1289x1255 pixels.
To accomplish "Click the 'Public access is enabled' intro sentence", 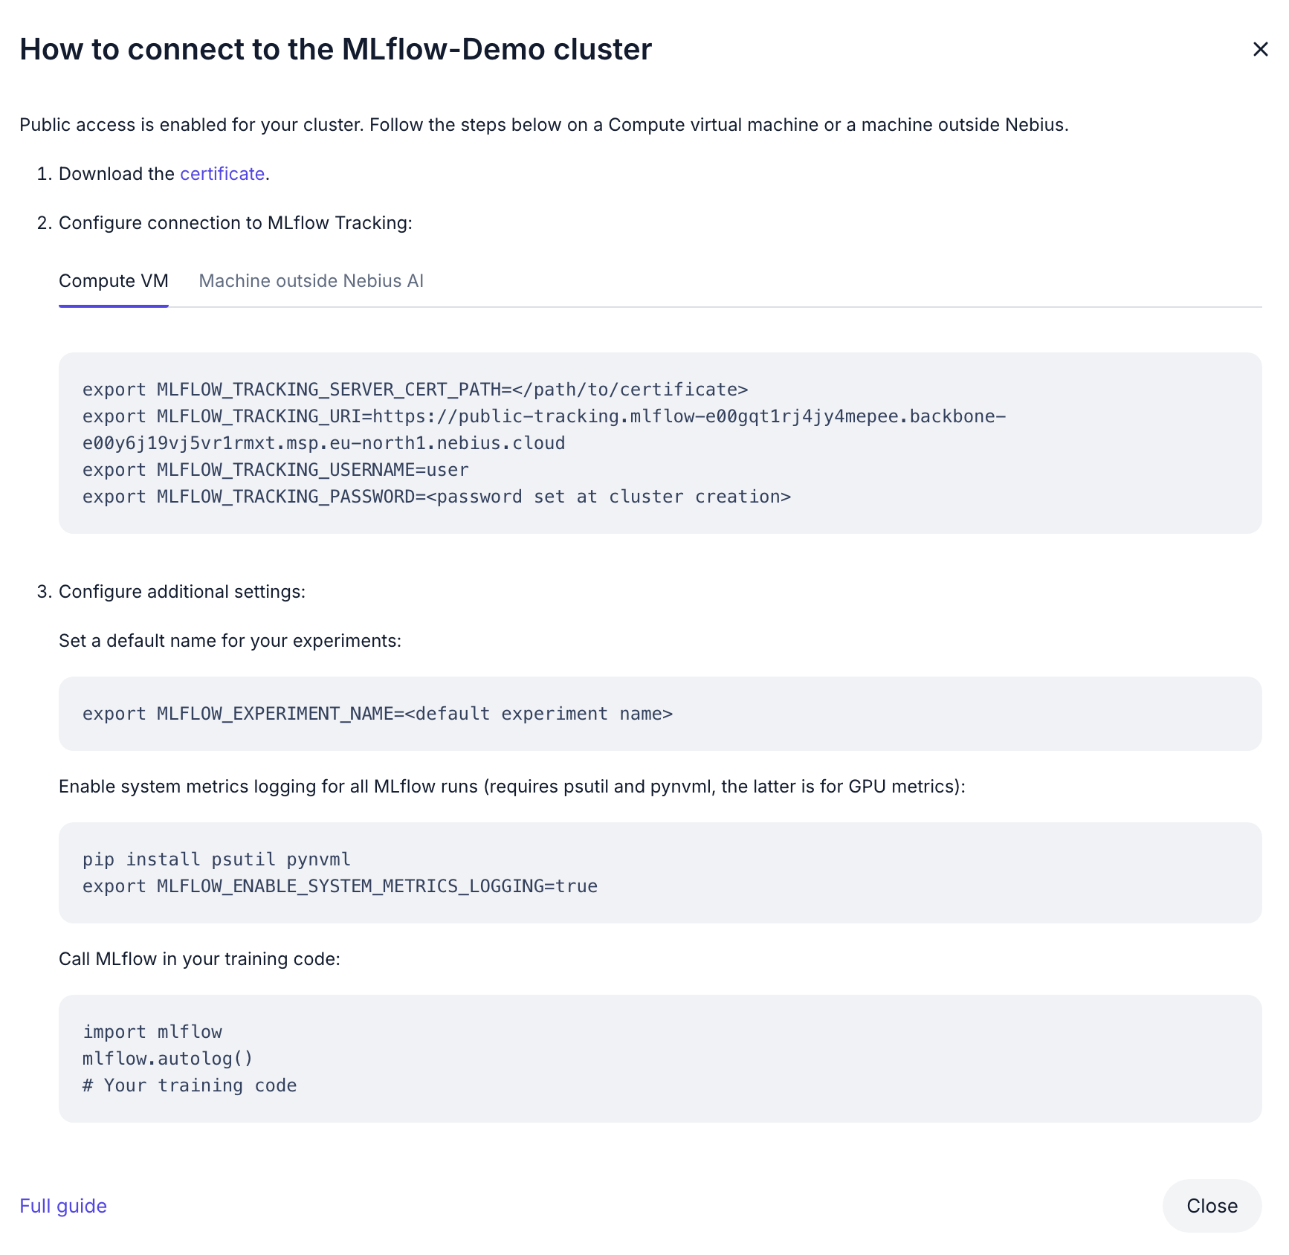I will (544, 125).
